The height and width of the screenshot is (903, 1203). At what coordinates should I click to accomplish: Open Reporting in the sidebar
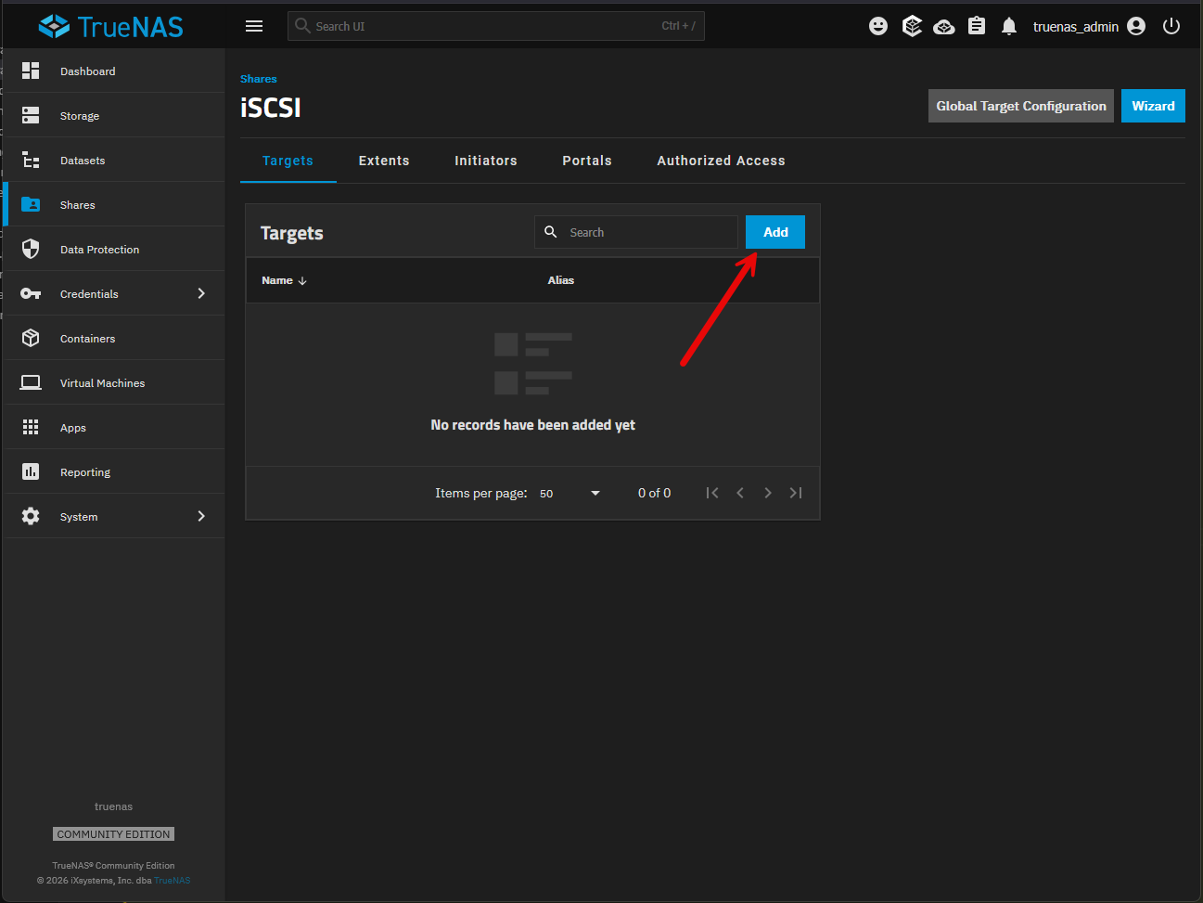point(115,471)
